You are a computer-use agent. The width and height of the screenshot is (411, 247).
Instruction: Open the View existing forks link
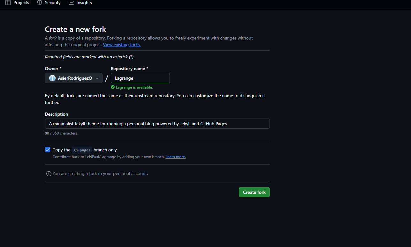pos(122,45)
